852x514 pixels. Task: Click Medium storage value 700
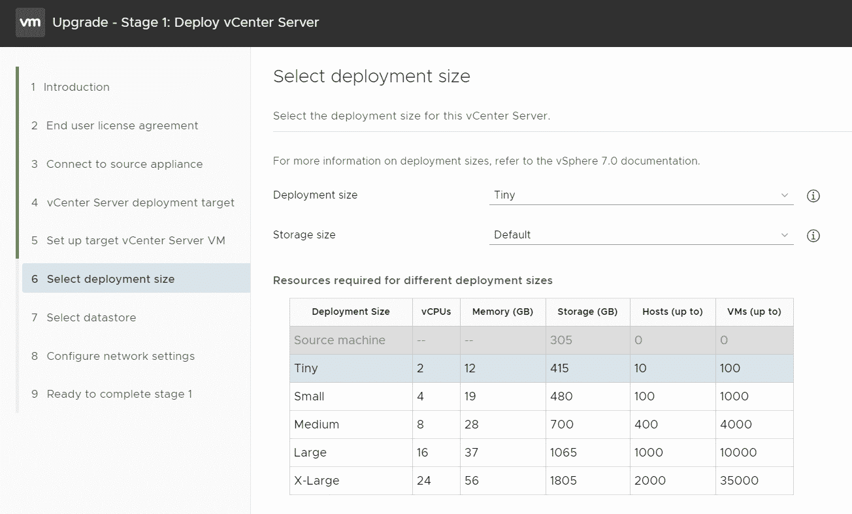point(562,425)
